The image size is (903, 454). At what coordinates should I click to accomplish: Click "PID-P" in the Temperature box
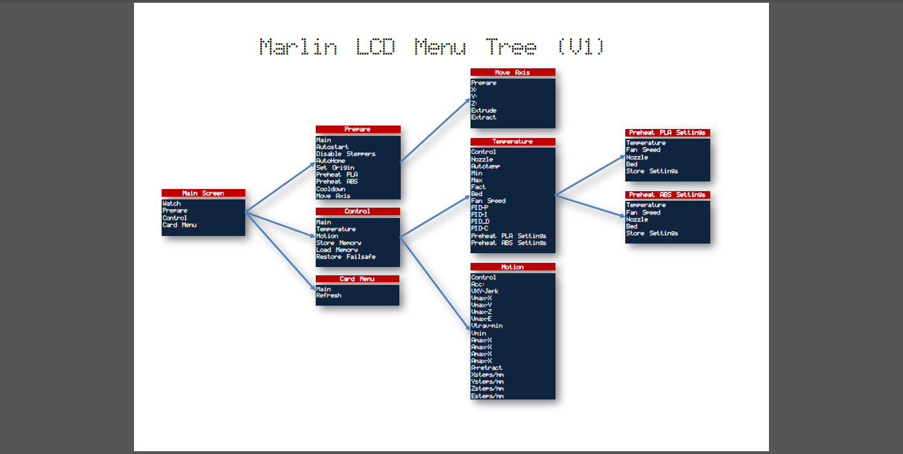click(480, 208)
